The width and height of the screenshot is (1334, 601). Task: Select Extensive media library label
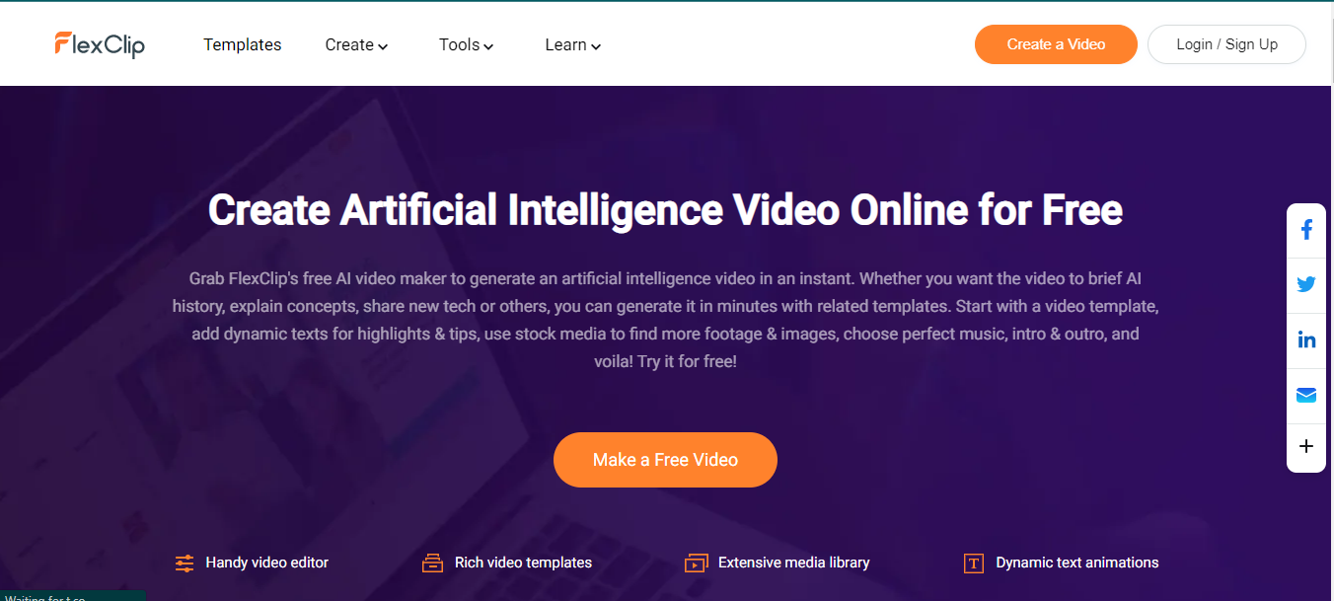point(793,563)
